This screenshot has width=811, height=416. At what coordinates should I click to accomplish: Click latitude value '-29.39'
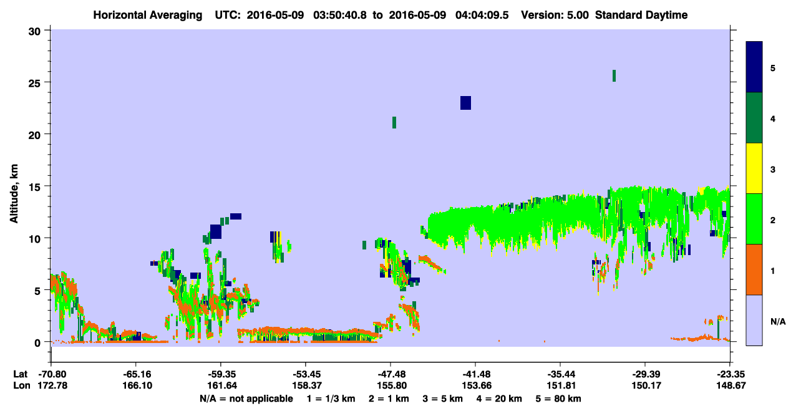point(645,374)
